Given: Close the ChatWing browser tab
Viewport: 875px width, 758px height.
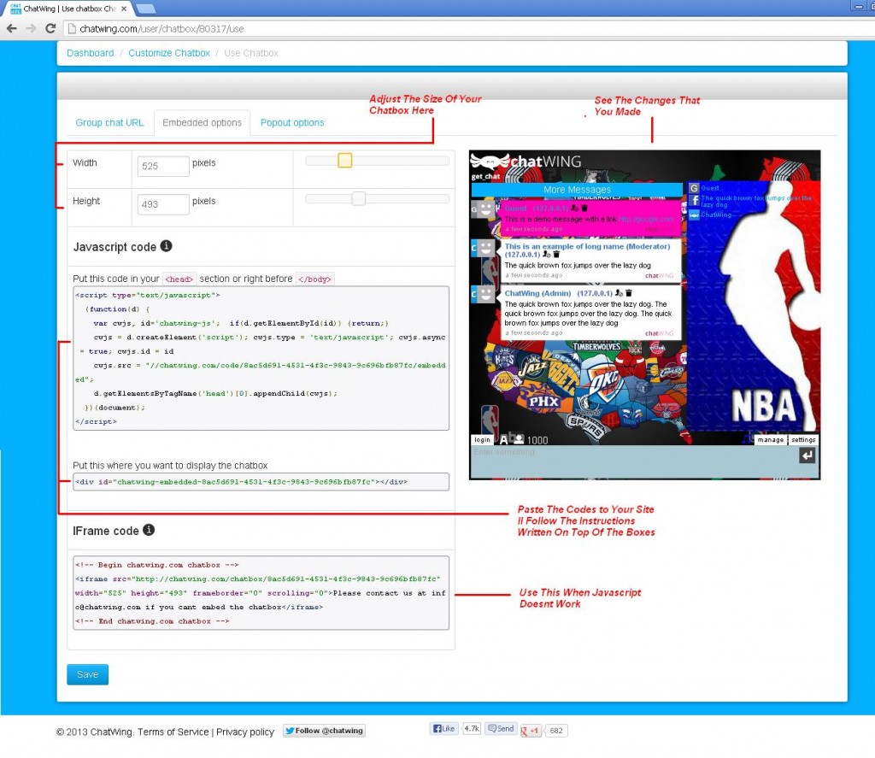Looking at the screenshot, I should point(124,9).
